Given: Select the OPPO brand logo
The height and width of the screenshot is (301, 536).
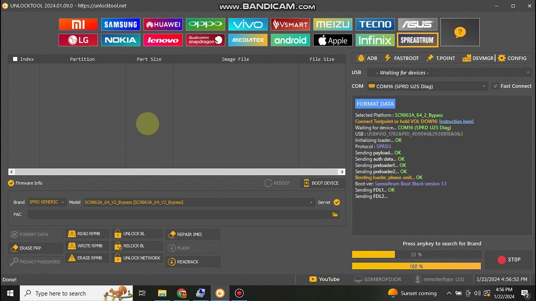Looking at the screenshot, I should (205, 24).
